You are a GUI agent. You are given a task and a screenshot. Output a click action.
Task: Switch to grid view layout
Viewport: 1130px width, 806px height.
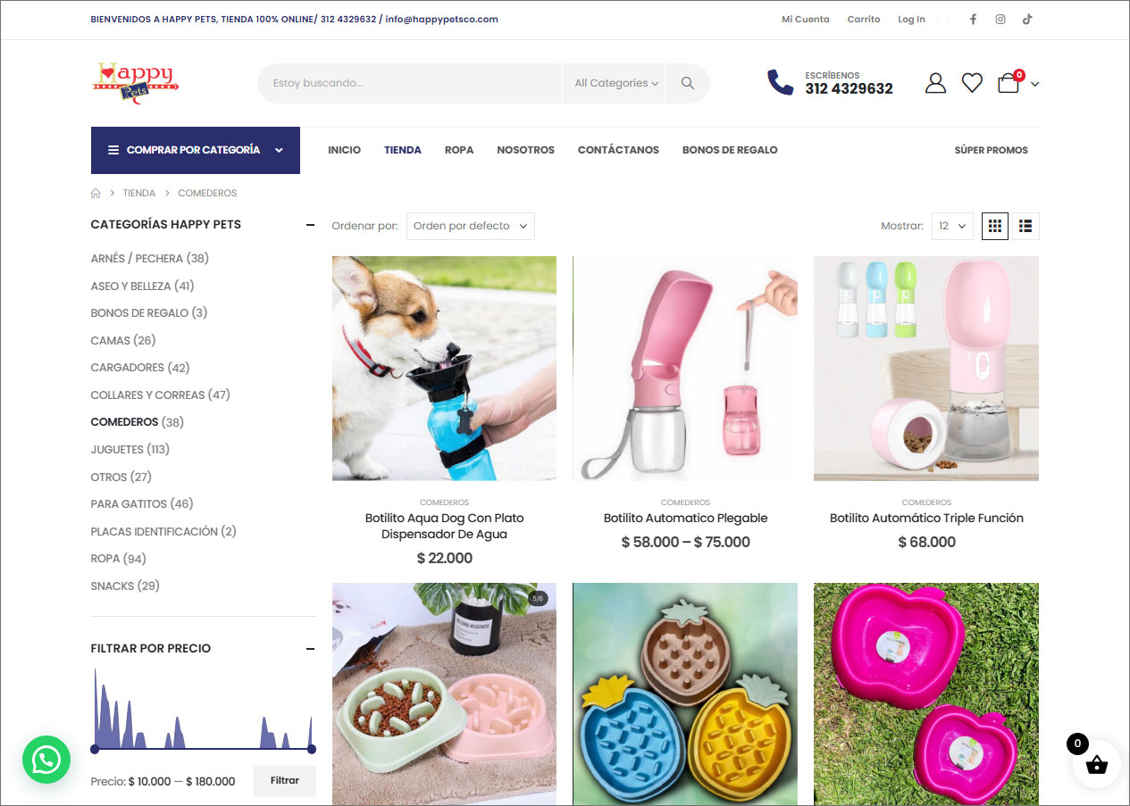(995, 226)
